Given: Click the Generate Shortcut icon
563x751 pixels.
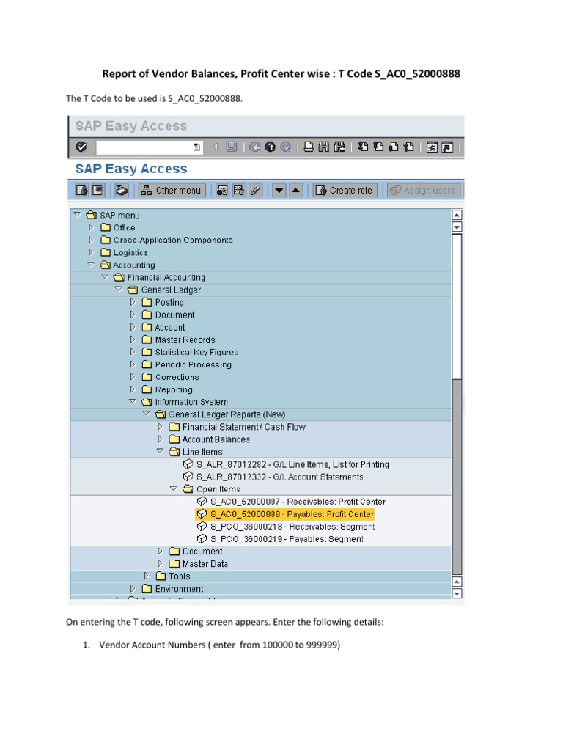Looking at the screenshot, I should click(447, 147).
